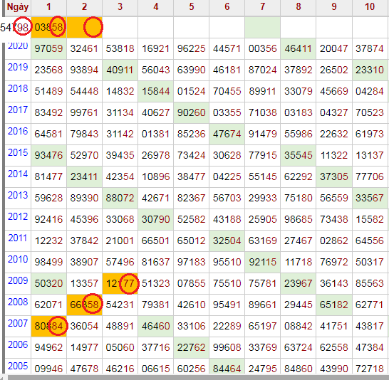Click the empty green cell under day 7
The height and width of the screenshot is (380, 389).
tap(262, 27)
